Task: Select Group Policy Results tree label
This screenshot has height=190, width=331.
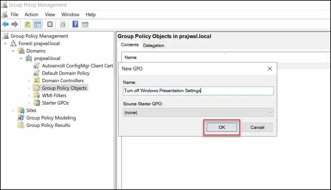Action: click(x=48, y=125)
